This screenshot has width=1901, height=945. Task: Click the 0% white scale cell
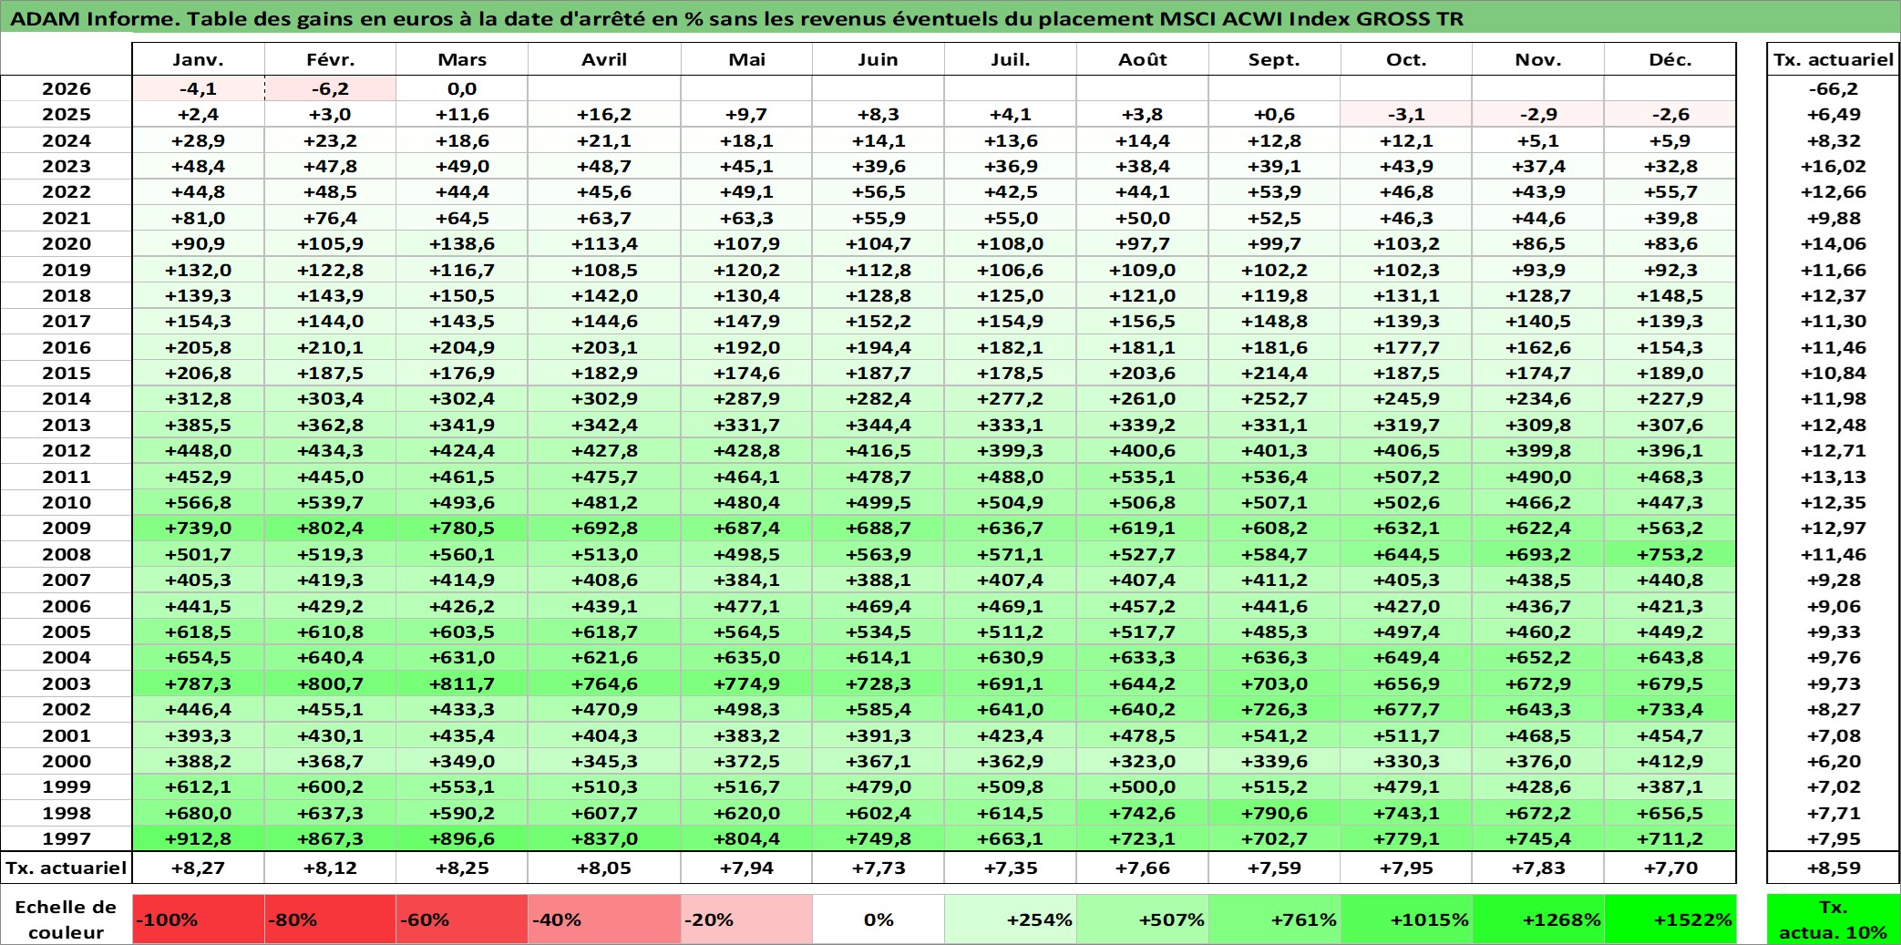pyautogui.click(x=879, y=919)
